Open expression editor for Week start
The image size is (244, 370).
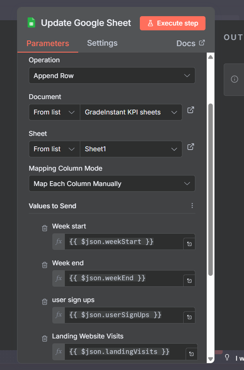tap(189, 244)
